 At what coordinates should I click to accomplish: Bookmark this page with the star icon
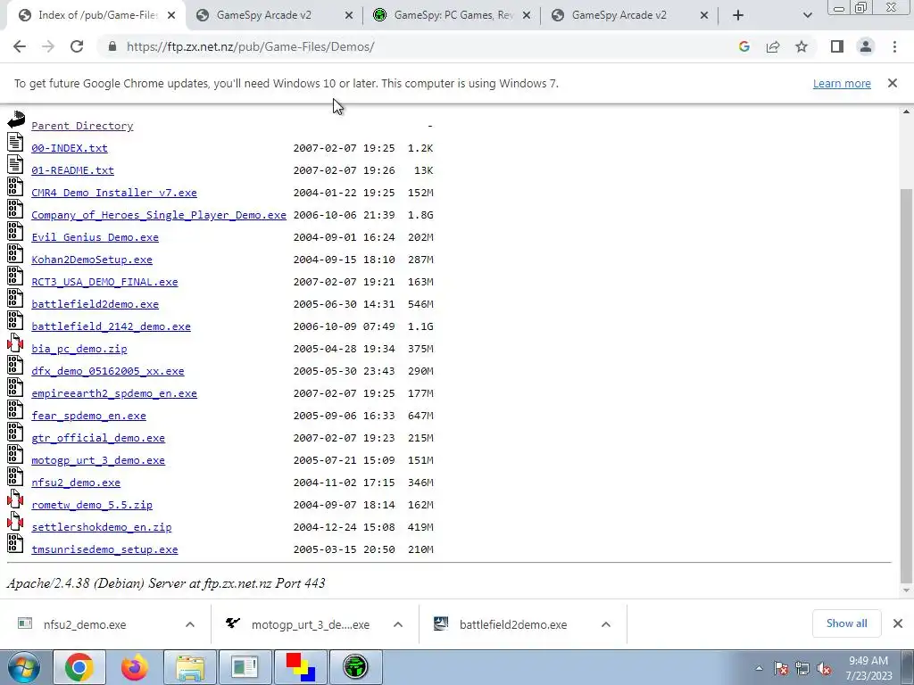coord(802,46)
